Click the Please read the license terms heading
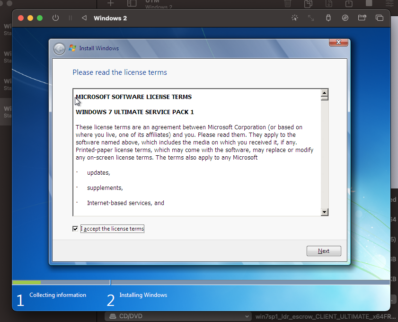398x322 pixels. point(120,72)
